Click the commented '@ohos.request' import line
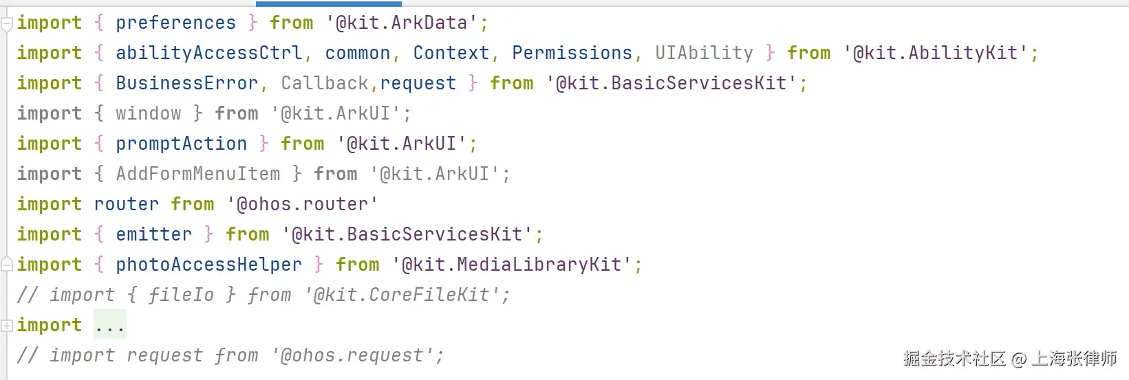 [230, 355]
